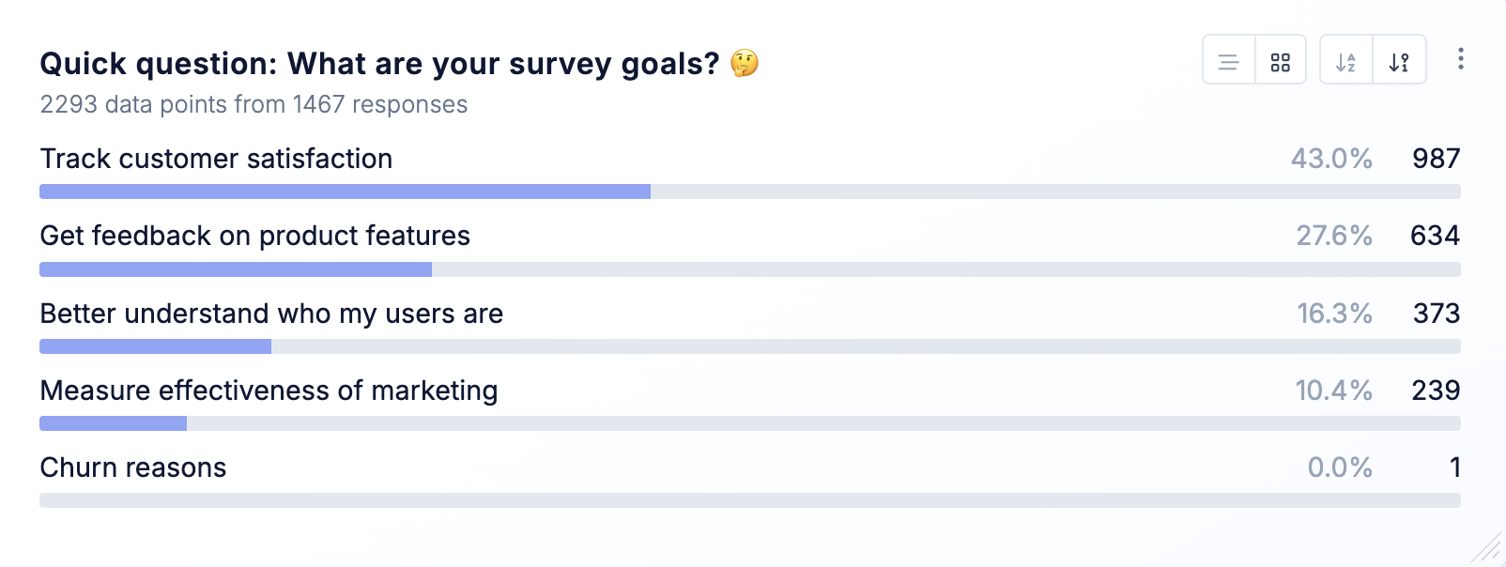Click the 'Churn reasons' answer label
1506x567 pixels.
[x=133, y=467]
